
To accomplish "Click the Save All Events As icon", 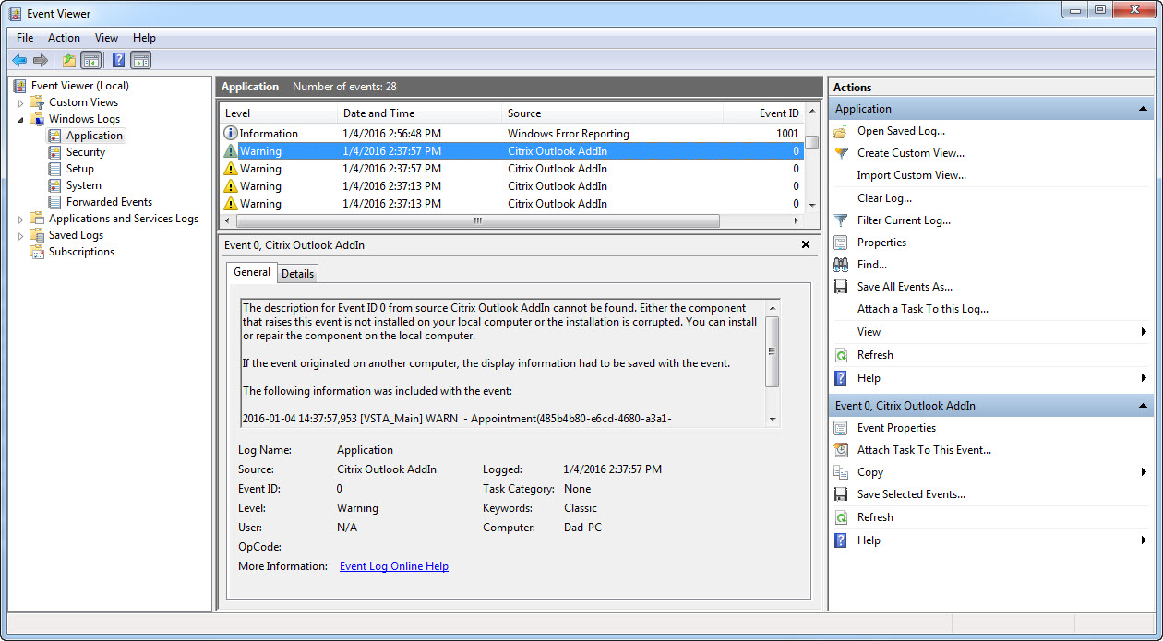I will click(841, 287).
